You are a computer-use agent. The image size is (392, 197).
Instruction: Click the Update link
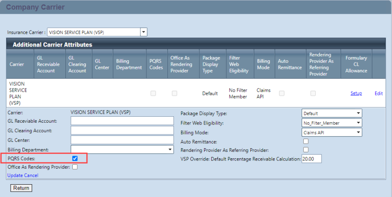pos(15,175)
